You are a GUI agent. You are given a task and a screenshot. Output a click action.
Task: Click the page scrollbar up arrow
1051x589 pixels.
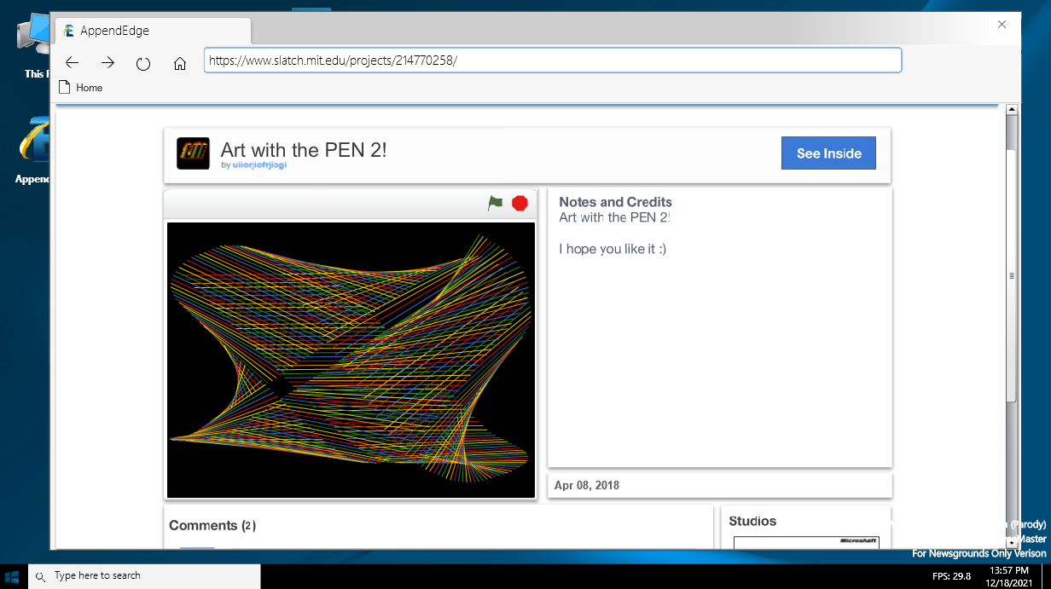pyautogui.click(x=1012, y=110)
